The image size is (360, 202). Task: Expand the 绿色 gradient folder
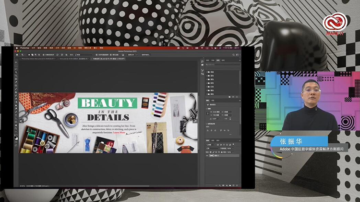tap(206, 94)
